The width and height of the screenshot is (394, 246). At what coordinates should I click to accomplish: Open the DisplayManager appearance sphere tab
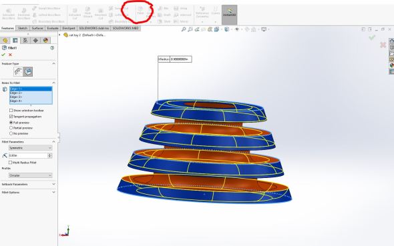(45, 41)
